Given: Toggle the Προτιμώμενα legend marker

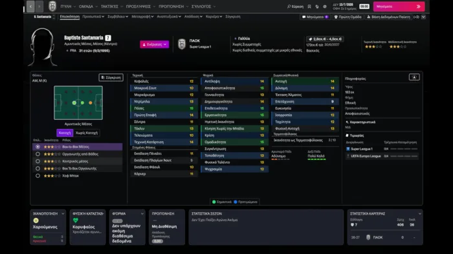Looking at the screenshot, I should (x=236, y=202).
